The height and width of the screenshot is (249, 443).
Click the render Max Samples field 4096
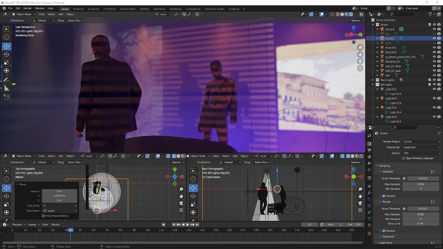click(421, 214)
